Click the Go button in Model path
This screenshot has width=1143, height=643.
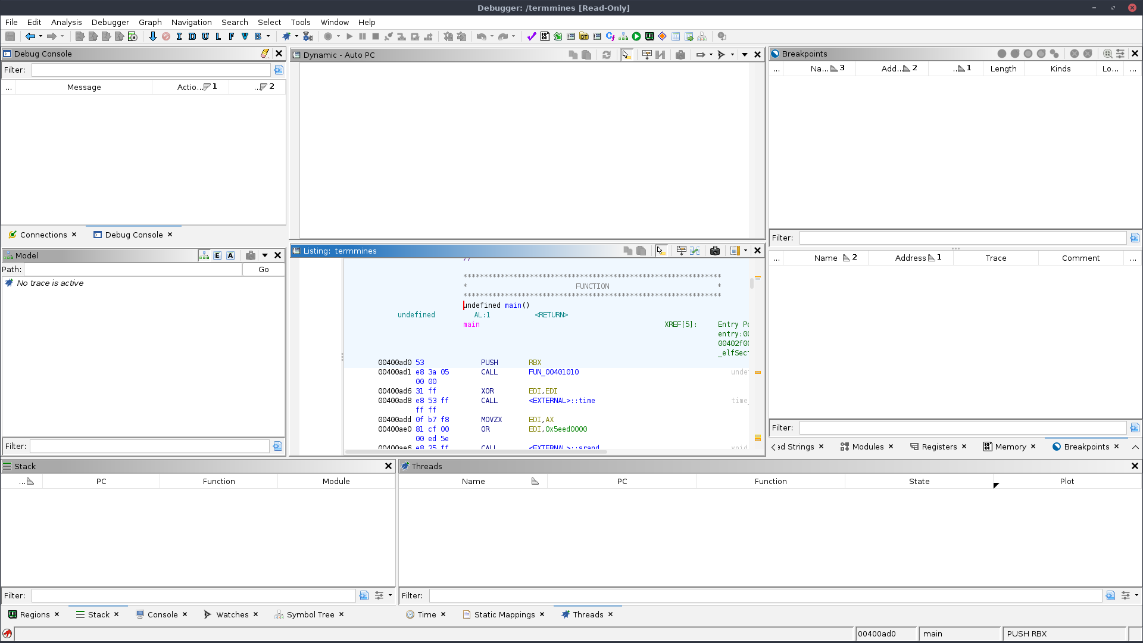(x=263, y=269)
